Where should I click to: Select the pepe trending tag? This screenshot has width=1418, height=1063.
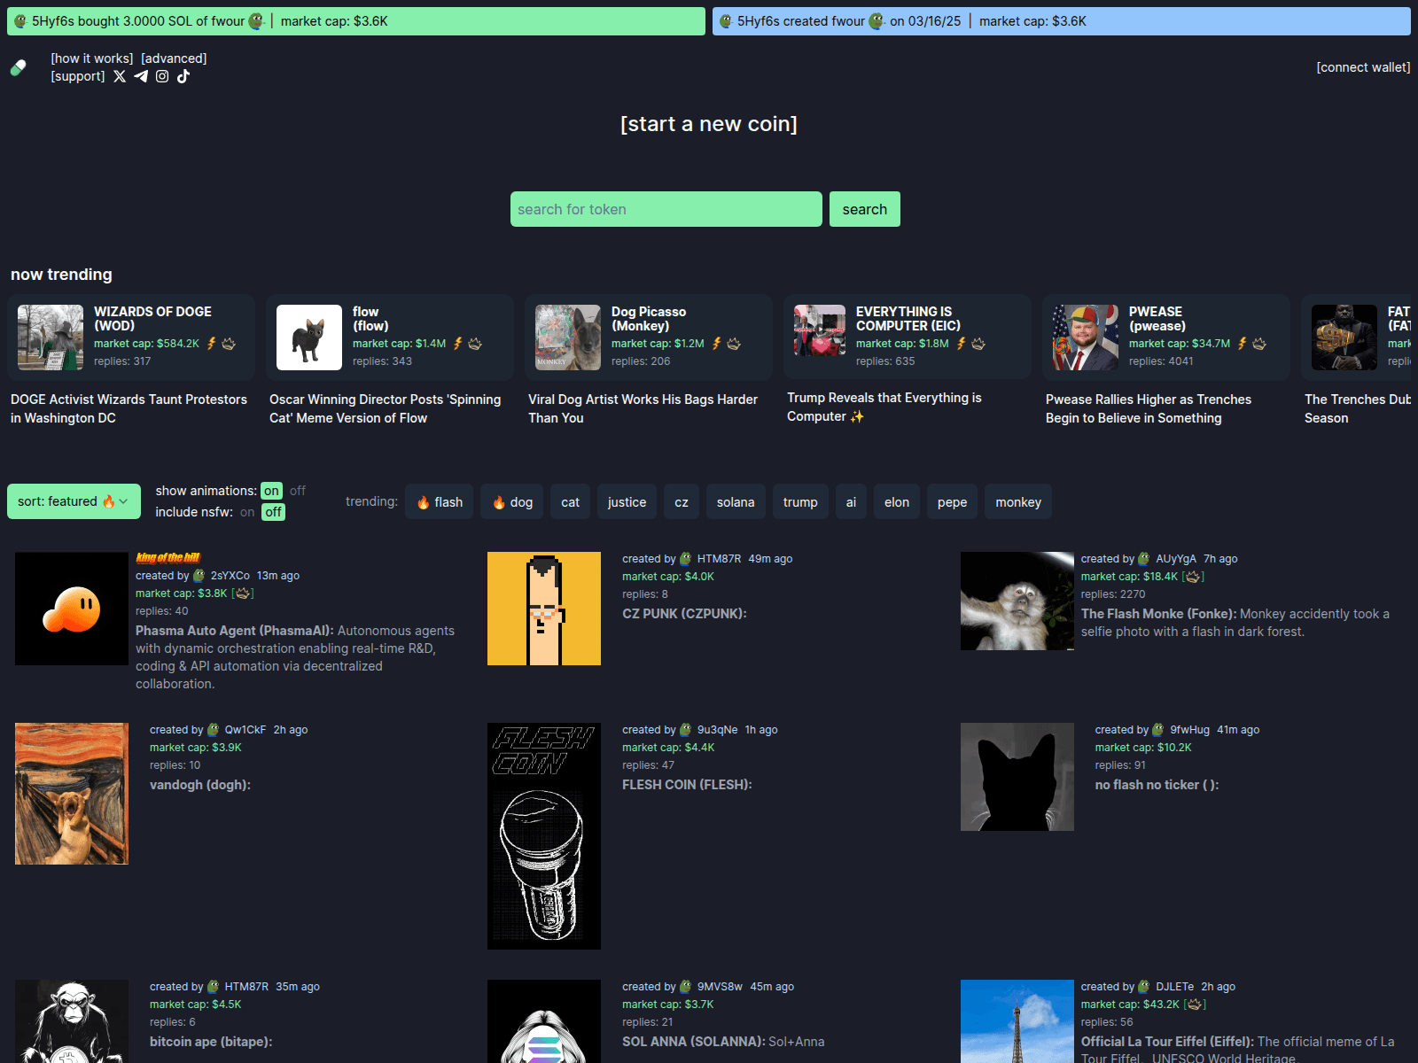952,502
